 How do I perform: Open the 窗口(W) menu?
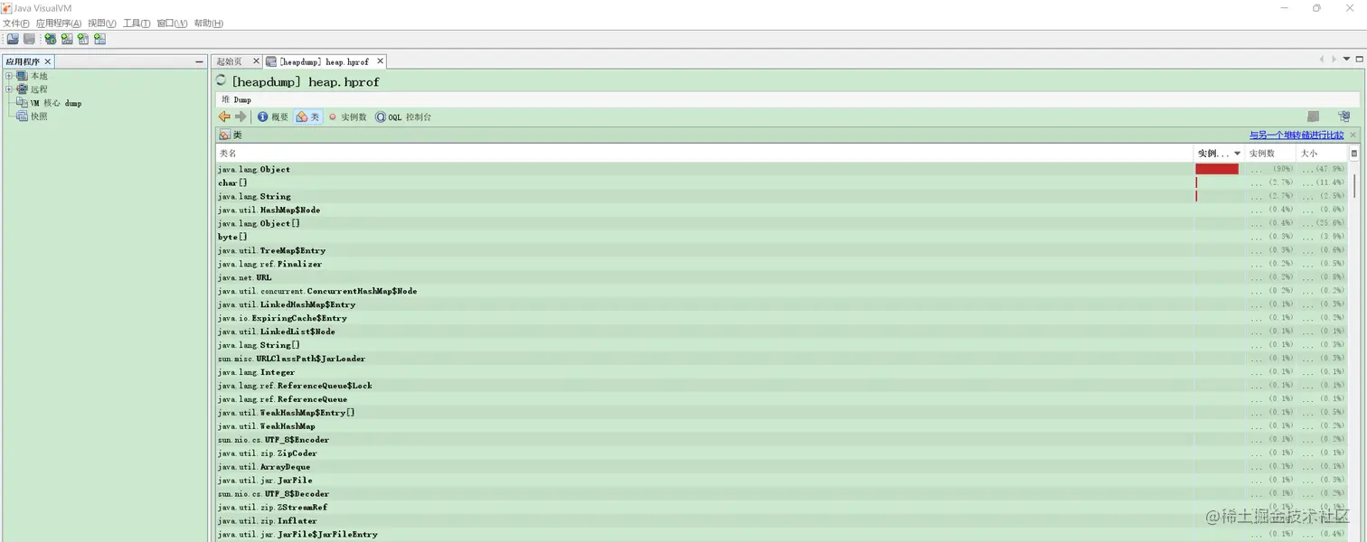coord(172,23)
